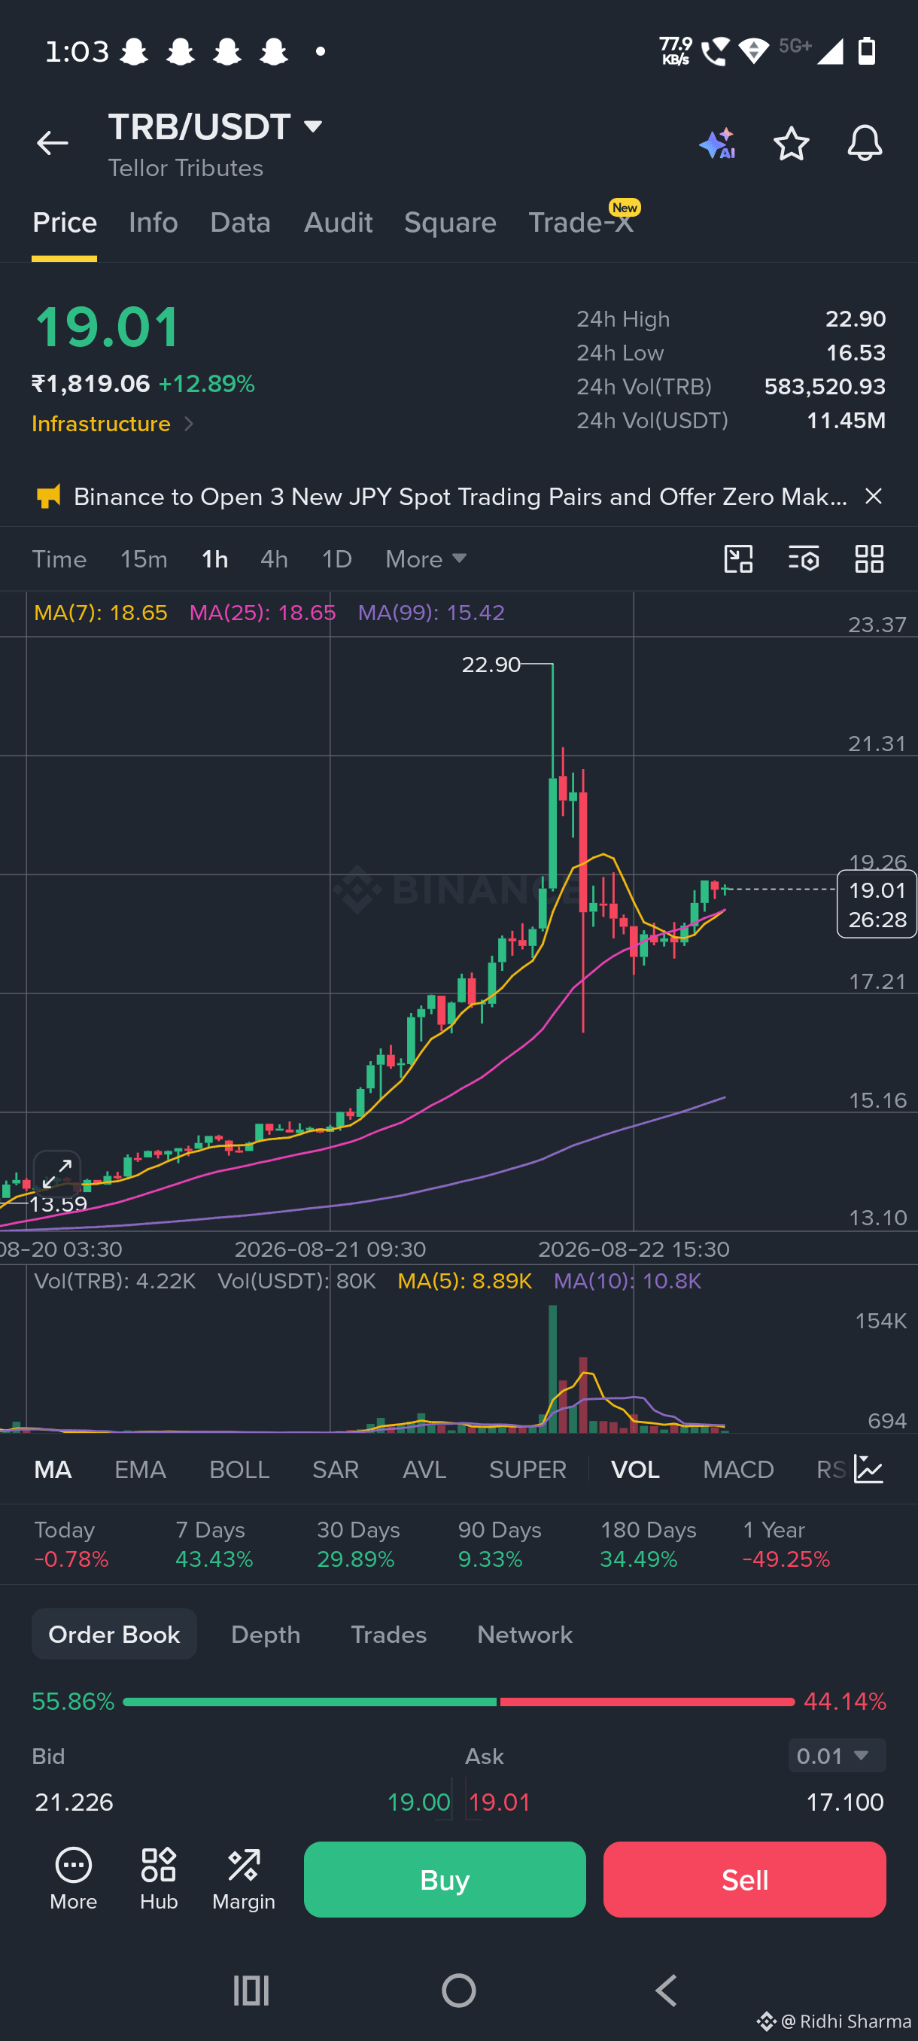Set a price alert bell
Viewport: 918px width, 2041px height.
click(x=864, y=144)
